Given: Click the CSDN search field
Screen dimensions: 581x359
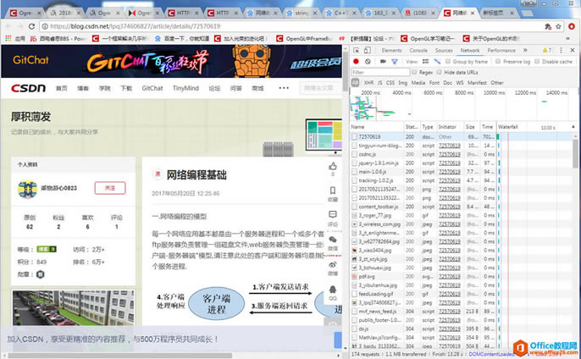Looking at the screenshot, I should pyautogui.click(x=319, y=88).
